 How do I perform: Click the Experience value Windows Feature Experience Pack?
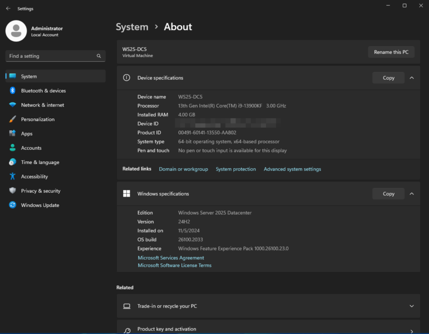[x=233, y=249]
